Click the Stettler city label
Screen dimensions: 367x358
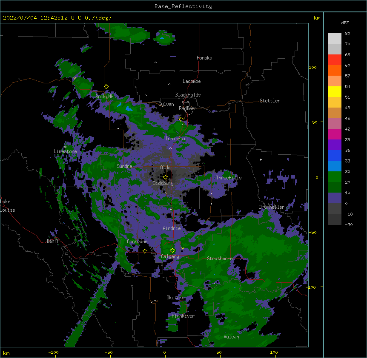(x=270, y=101)
